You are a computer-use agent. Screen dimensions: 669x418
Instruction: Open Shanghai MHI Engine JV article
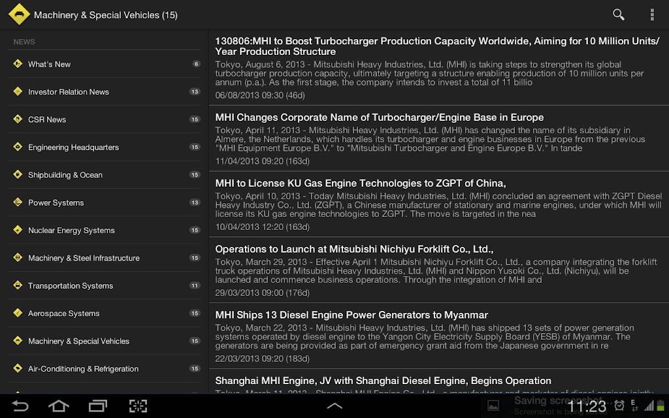click(x=439, y=381)
